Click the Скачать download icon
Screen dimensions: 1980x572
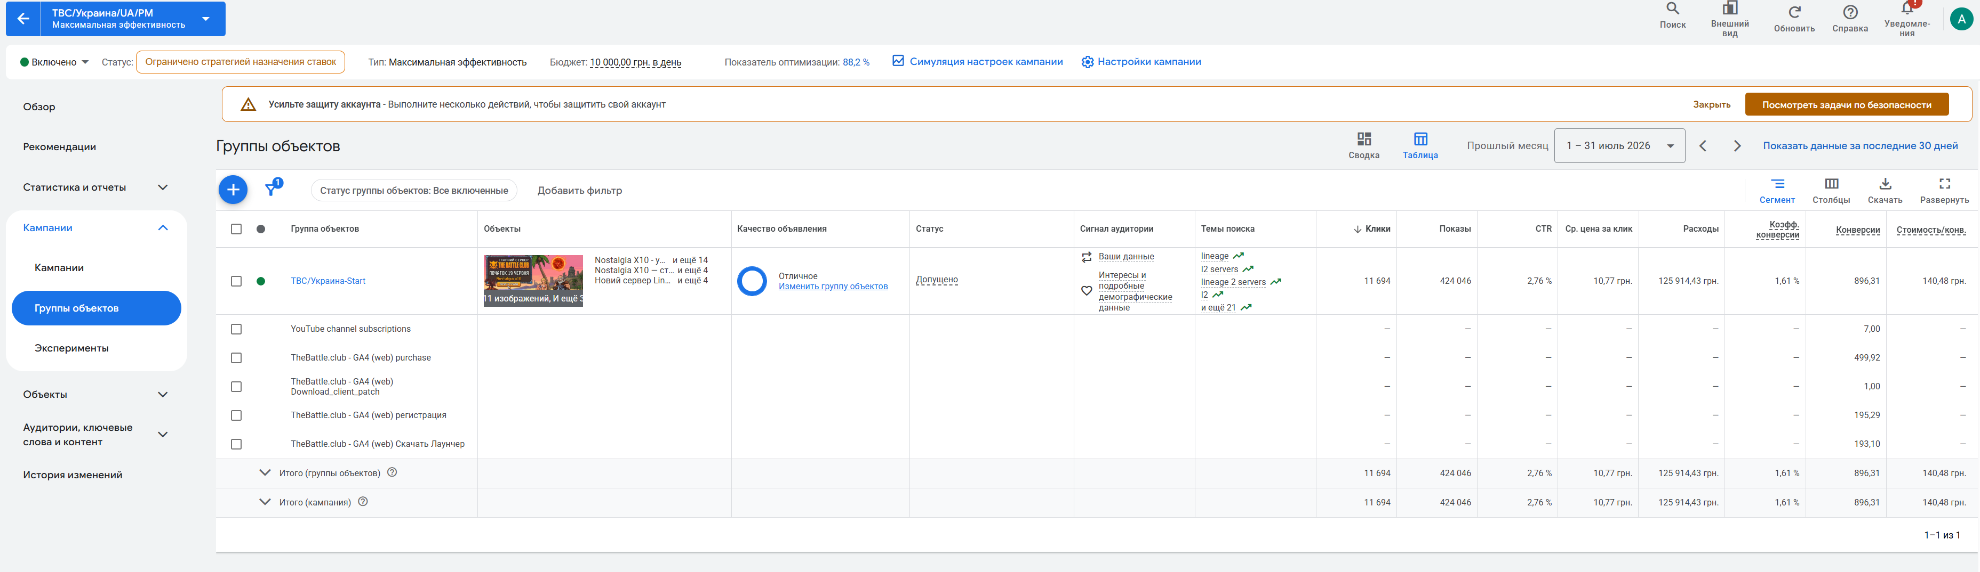(1885, 184)
